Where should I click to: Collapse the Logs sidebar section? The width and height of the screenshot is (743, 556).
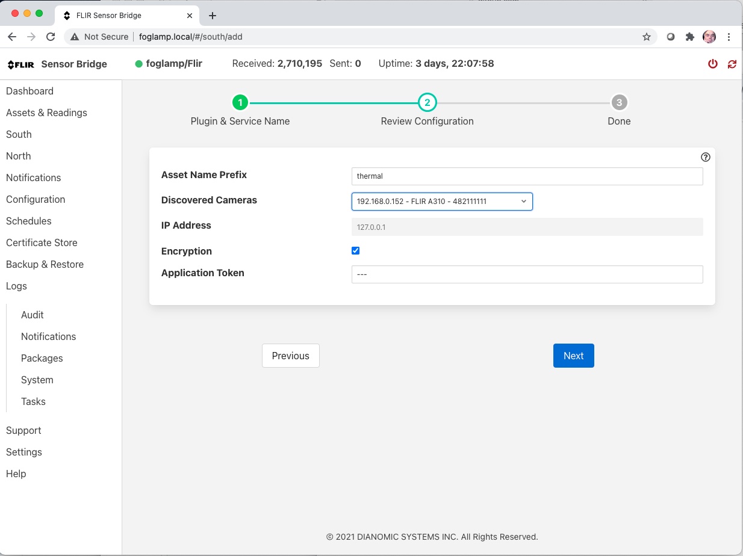click(x=16, y=286)
